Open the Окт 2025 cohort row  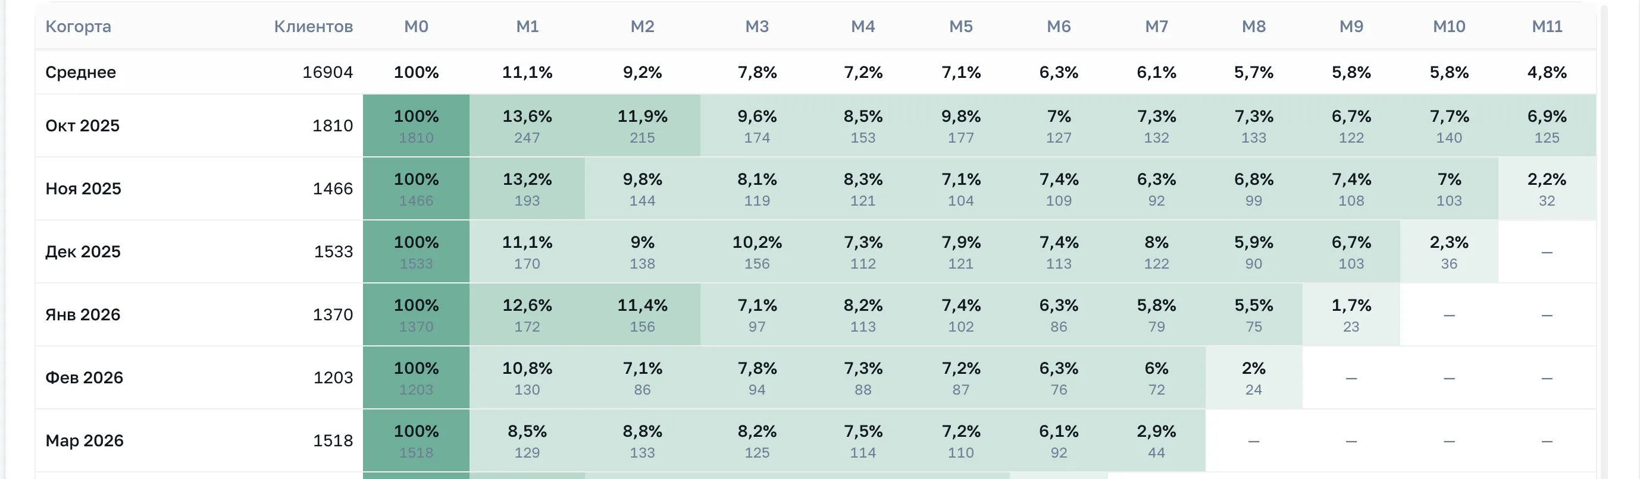coord(815,125)
